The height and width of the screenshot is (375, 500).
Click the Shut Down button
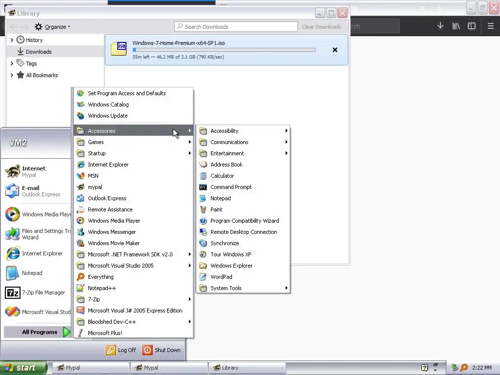pyautogui.click(x=161, y=350)
